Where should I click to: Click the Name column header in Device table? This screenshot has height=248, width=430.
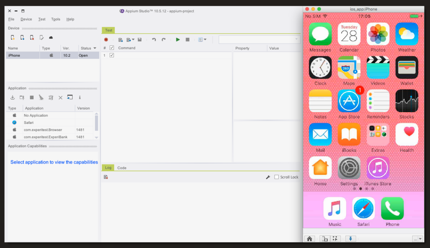point(23,48)
